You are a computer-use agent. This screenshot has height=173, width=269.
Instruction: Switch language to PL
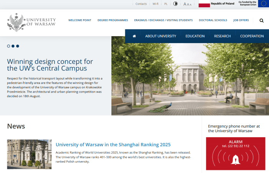click(x=166, y=4)
